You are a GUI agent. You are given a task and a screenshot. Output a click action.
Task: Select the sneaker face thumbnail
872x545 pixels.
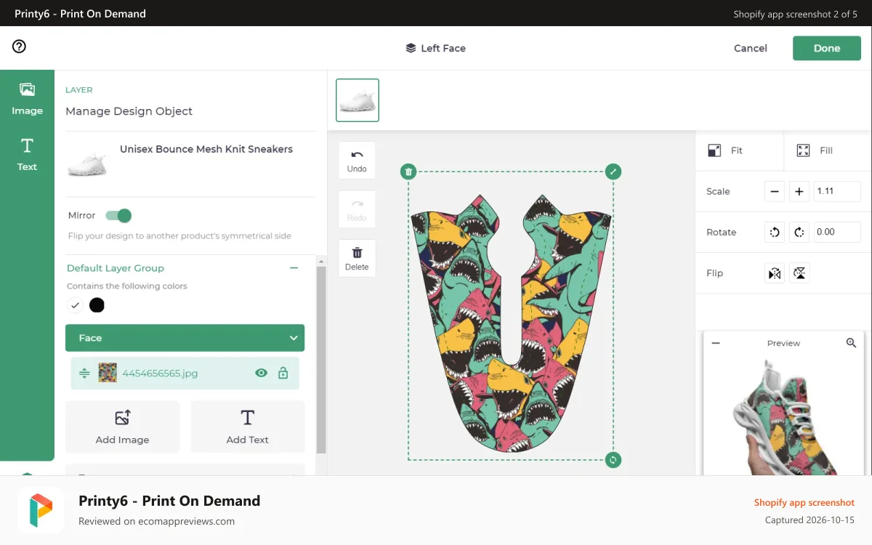(358, 100)
